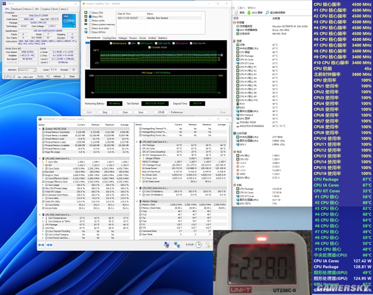The height and width of the screenshot is (295, 373).
Task: Enable Stress local disks checkbox
Action: (x=91, y=28)
